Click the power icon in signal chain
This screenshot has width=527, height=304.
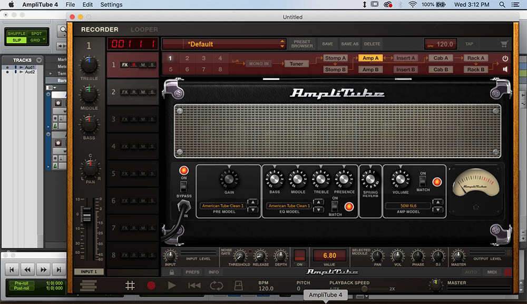[505, 58]
